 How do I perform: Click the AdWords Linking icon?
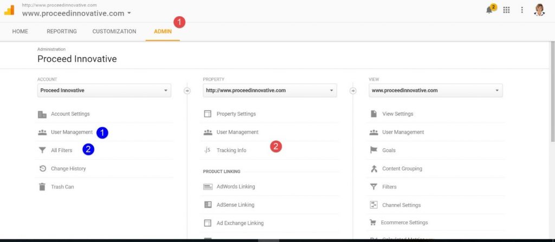[x=208, y=187]
